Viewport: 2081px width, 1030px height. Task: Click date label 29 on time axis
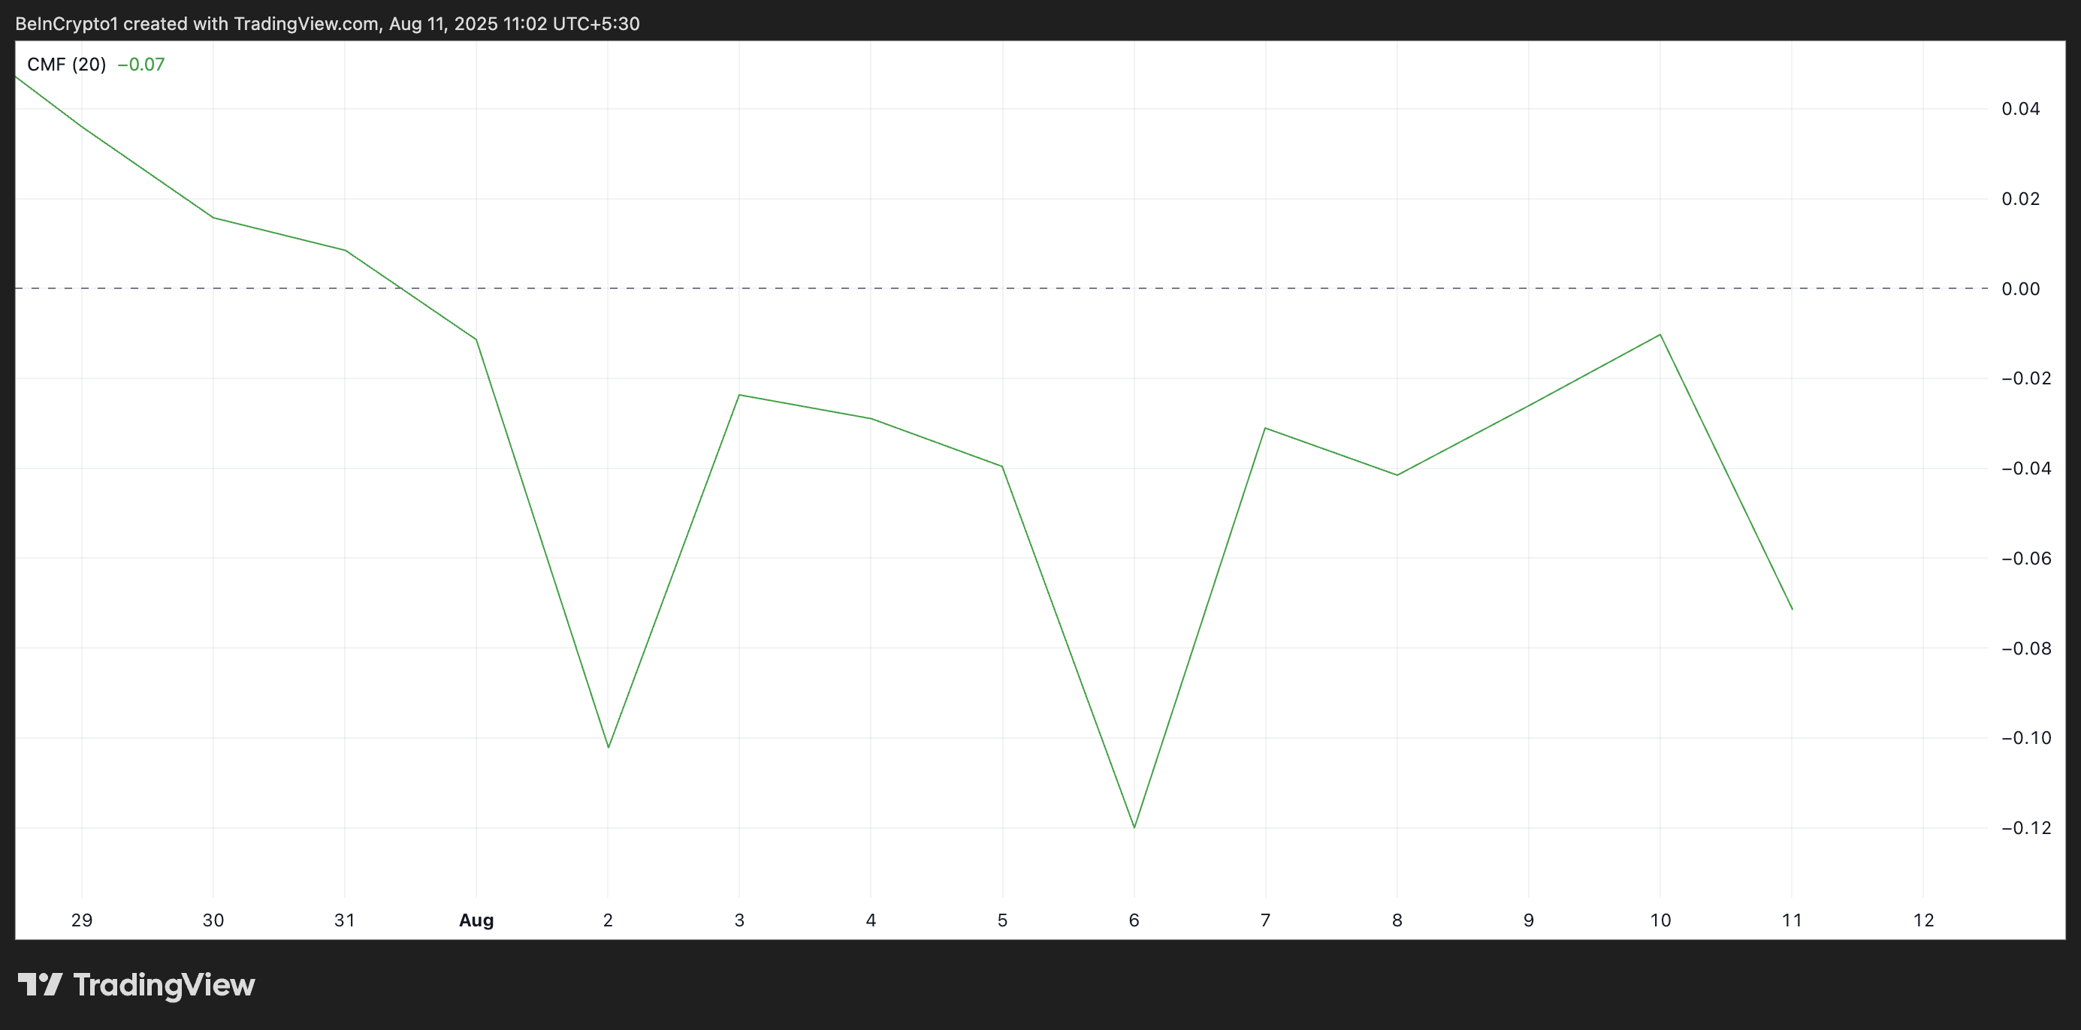tap(82, 920)
